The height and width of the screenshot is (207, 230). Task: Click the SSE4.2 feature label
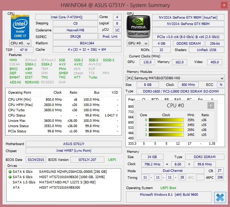click(x=46, y=64)
